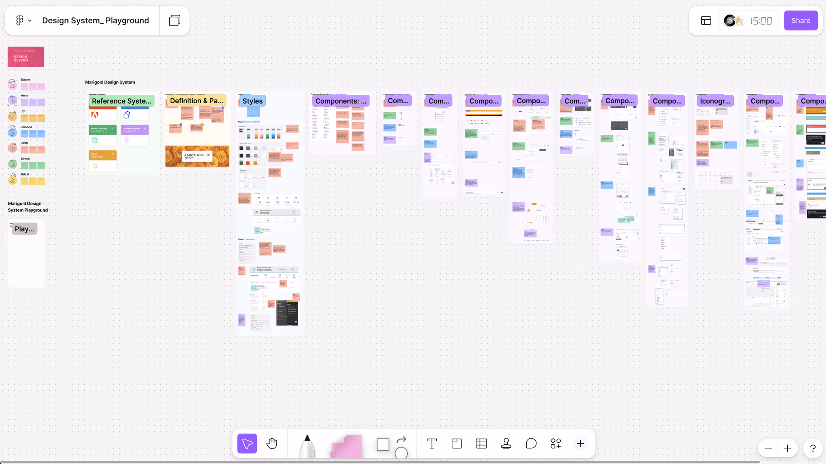Select the Play... section label
Viewport: 826px width, 464px height.
coord(24,229)
